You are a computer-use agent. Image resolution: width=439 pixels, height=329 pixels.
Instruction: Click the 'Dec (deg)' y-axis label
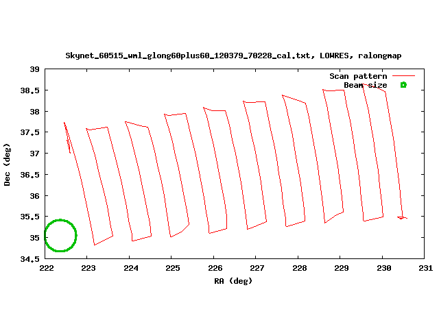[7, 164]
